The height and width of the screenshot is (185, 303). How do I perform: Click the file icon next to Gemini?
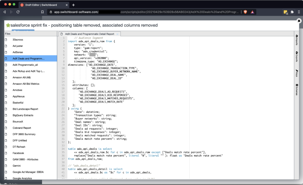[6, 166]
